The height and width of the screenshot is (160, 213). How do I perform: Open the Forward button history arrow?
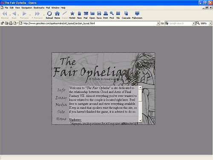30,15
